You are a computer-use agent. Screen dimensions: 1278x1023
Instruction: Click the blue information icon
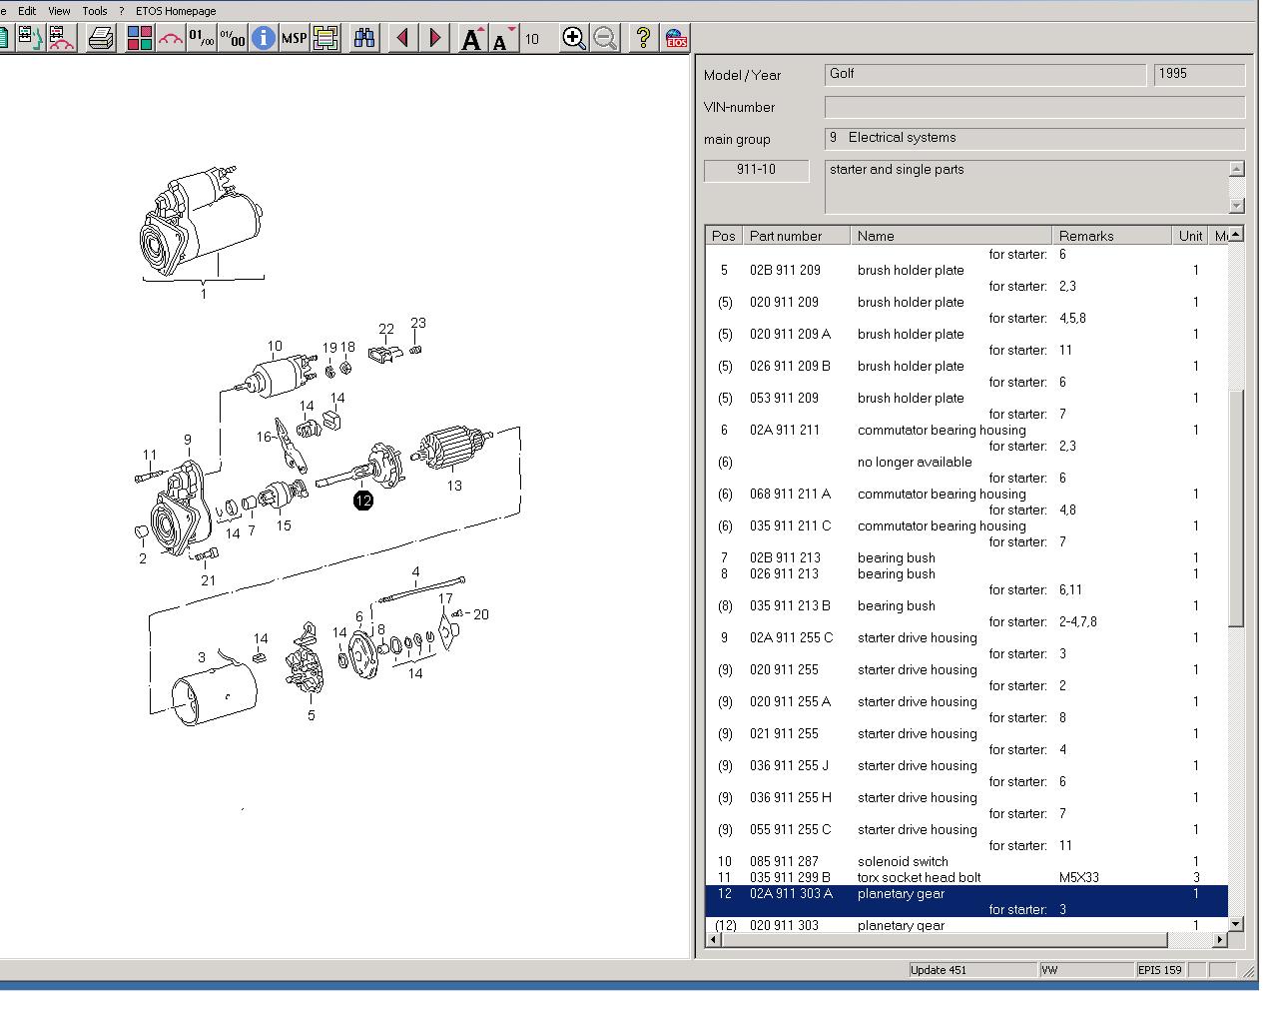click(x=263, y=38)
